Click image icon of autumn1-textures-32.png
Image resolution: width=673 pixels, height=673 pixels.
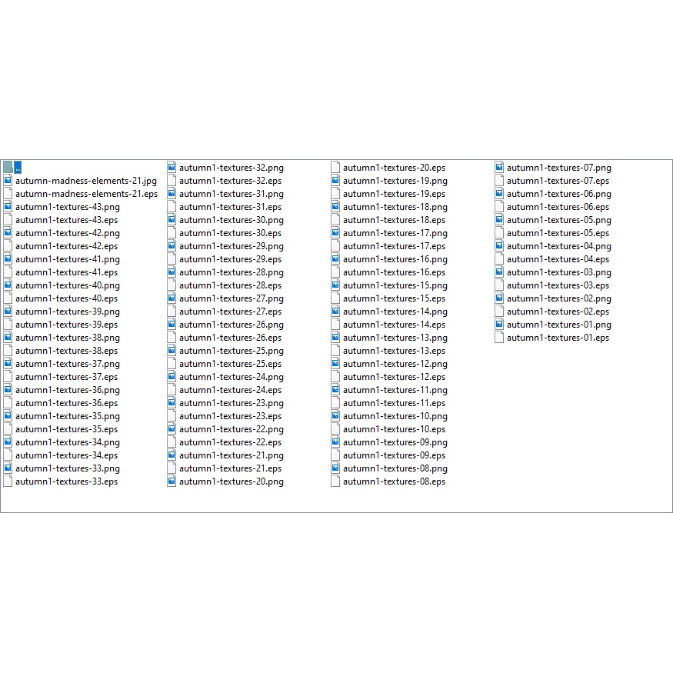coord(172,168)
